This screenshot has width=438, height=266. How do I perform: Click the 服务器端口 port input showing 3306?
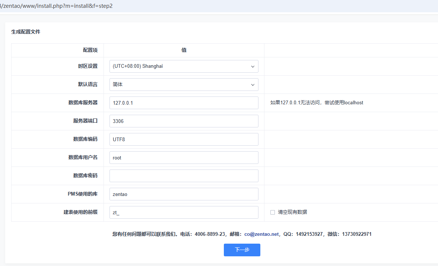[x=184, y=121]
